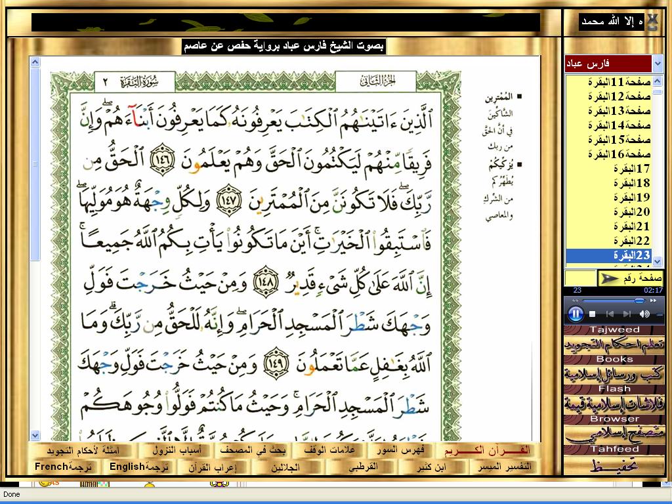This screenshot has width=672, height=504.
Task: Click verse marker ١٤٩ on the Quran page
Action: tap(276, 363)
